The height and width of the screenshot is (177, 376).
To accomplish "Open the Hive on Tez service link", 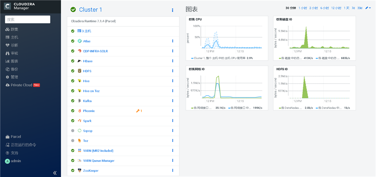I will [91, 91].
